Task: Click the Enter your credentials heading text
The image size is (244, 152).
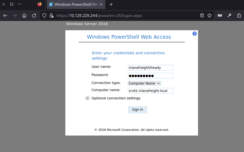Action: point(128,56)
